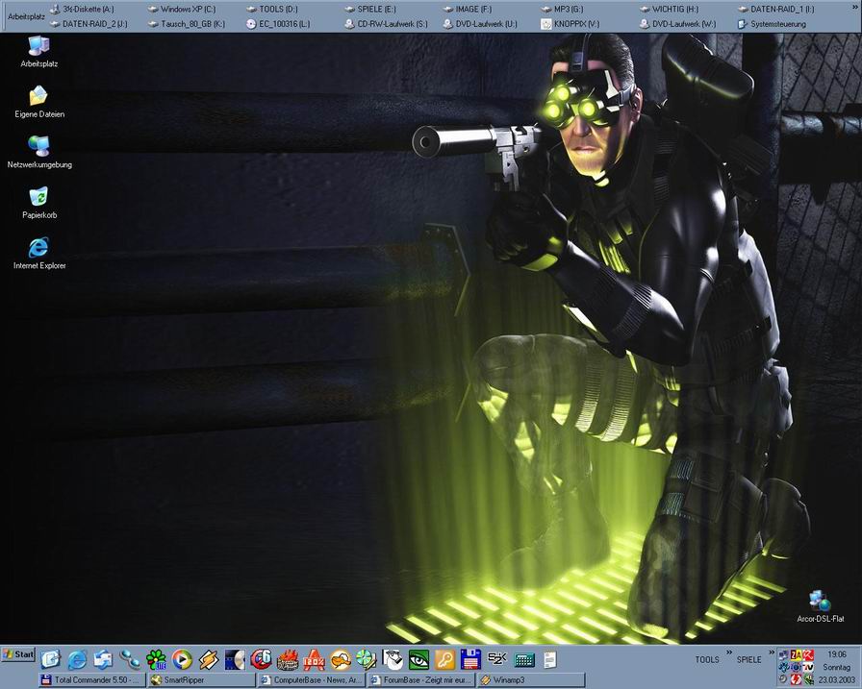The width and height of the screenshot is (862, 689).
Task: Click the Start button
Action: (18, 654)
